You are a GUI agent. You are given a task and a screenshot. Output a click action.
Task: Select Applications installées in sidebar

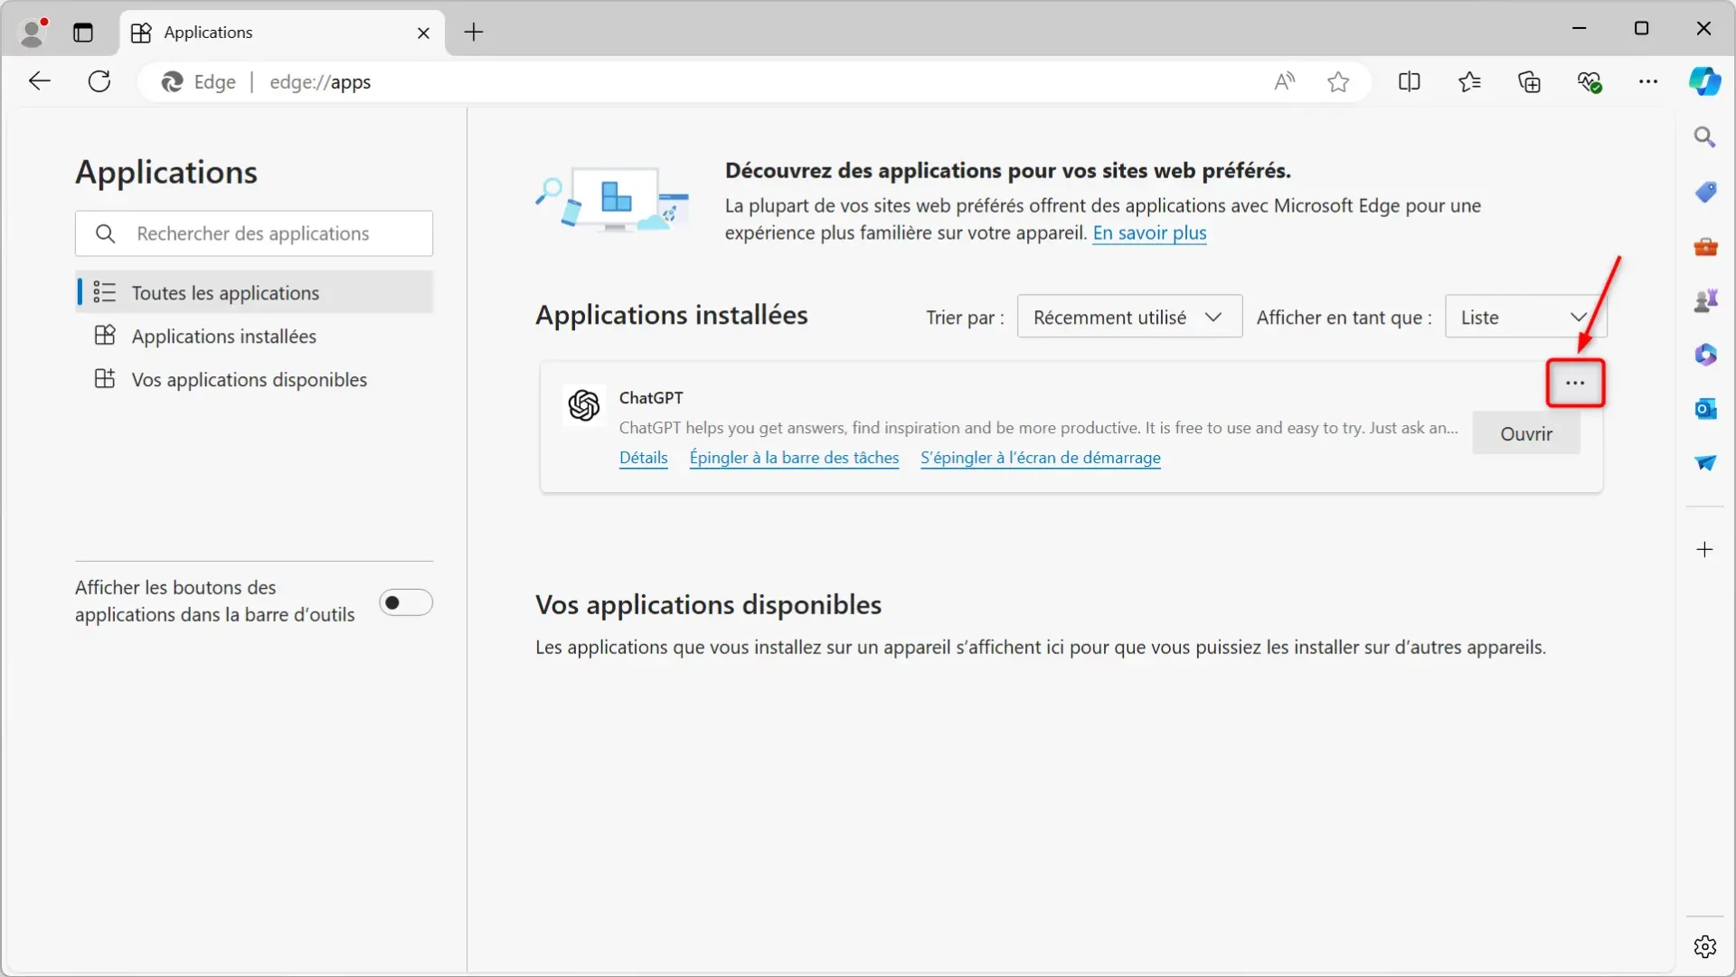(254, 336)
